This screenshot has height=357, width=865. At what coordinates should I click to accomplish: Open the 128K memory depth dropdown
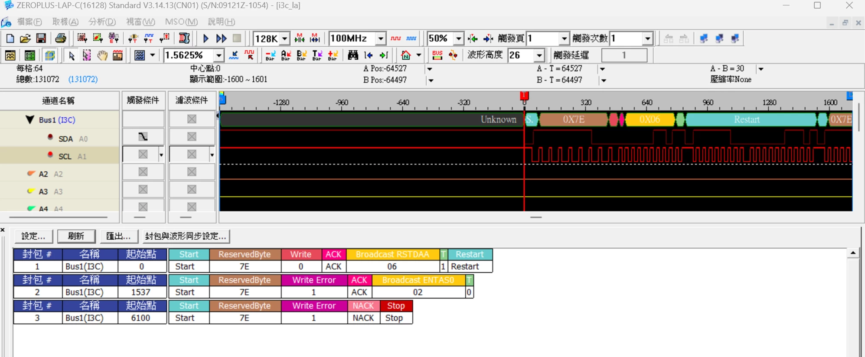(284, 39)
